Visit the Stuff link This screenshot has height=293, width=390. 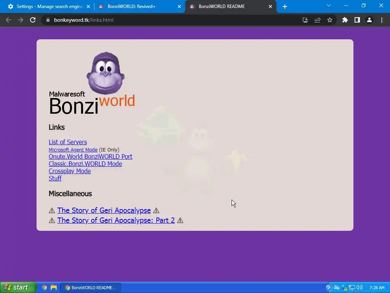[x=55, y=178]
